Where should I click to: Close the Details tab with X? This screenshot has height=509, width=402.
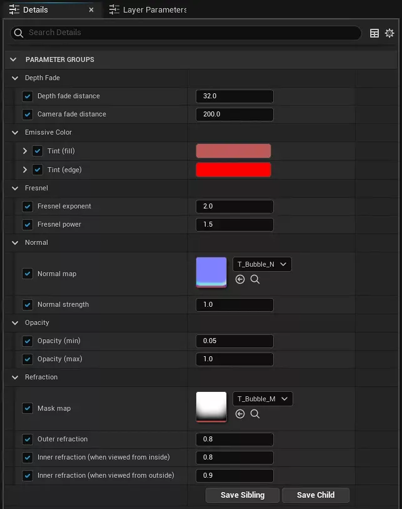[x=91, y=10]
